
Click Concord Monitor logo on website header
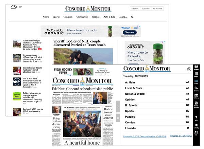pyautogui.click(x=88, y=9)
